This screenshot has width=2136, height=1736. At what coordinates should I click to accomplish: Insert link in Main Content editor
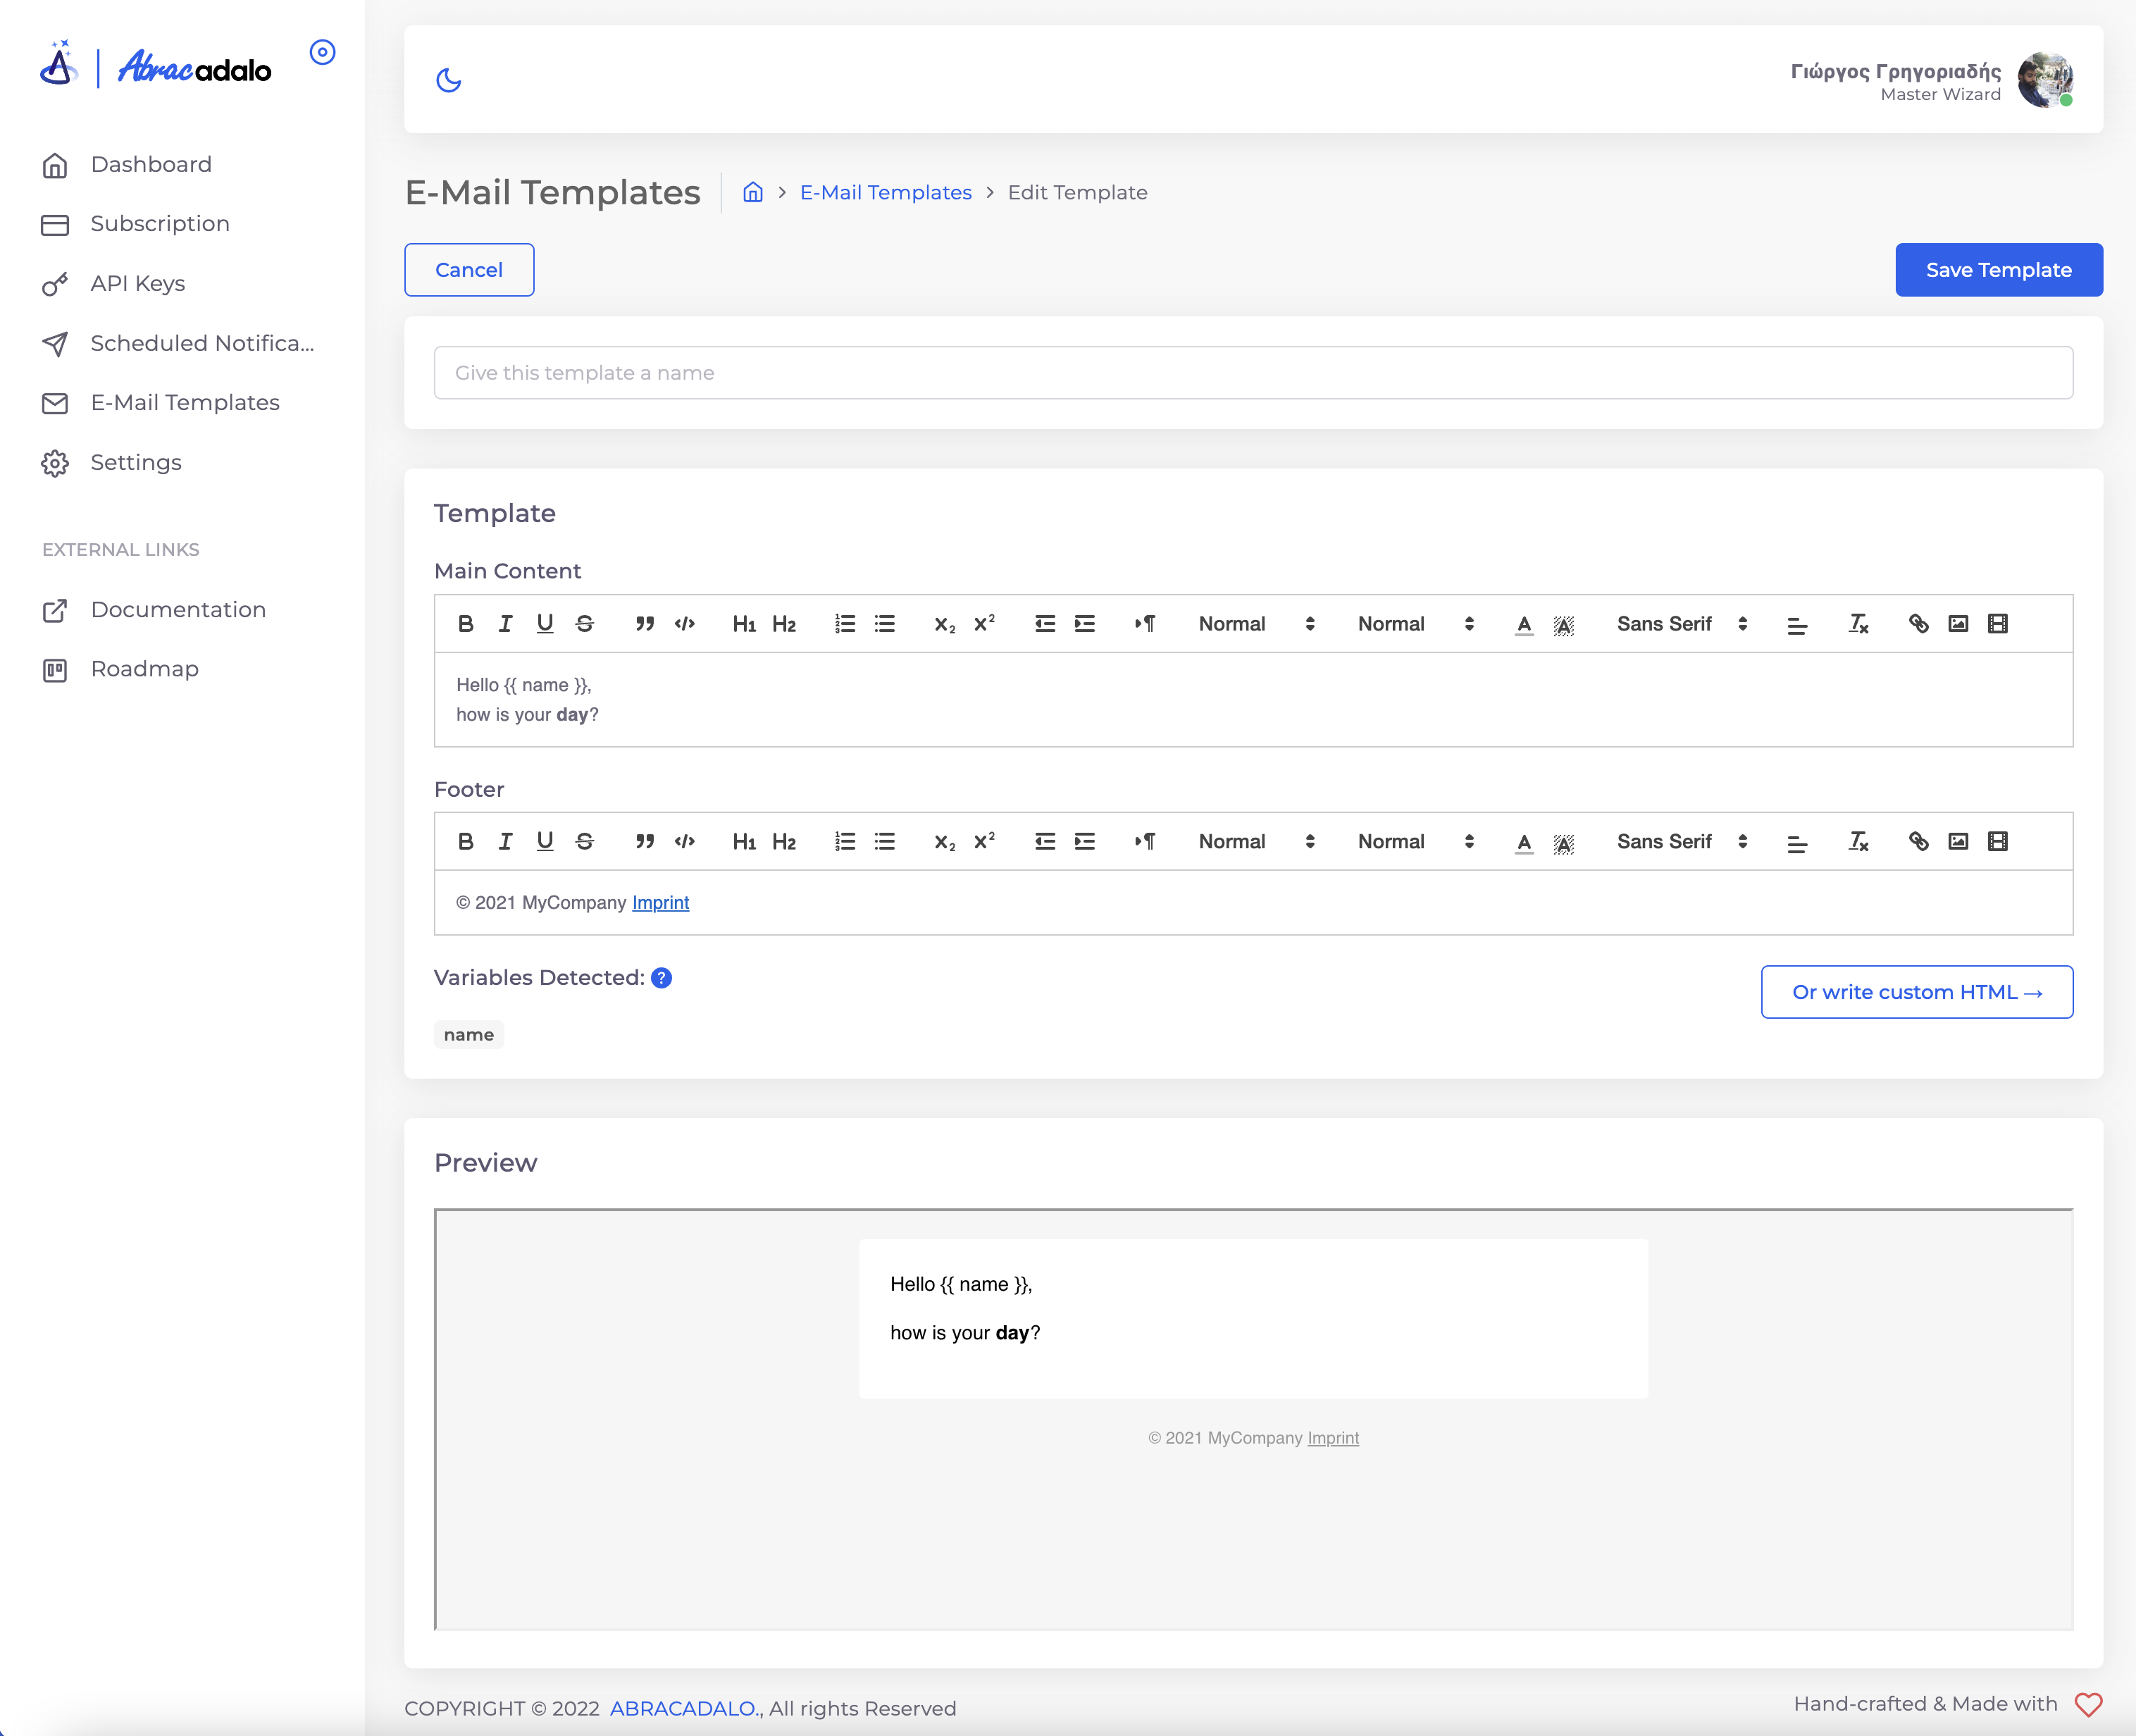click(1918, 624)
